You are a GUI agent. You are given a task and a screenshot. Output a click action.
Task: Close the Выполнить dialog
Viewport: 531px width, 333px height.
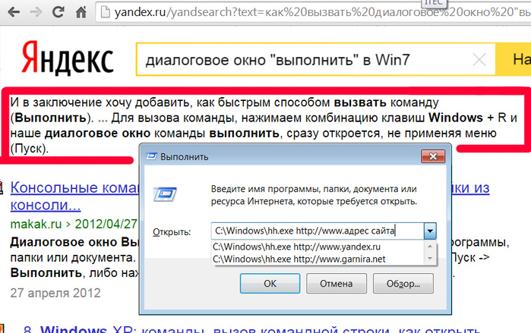click(x=433, y=156)
